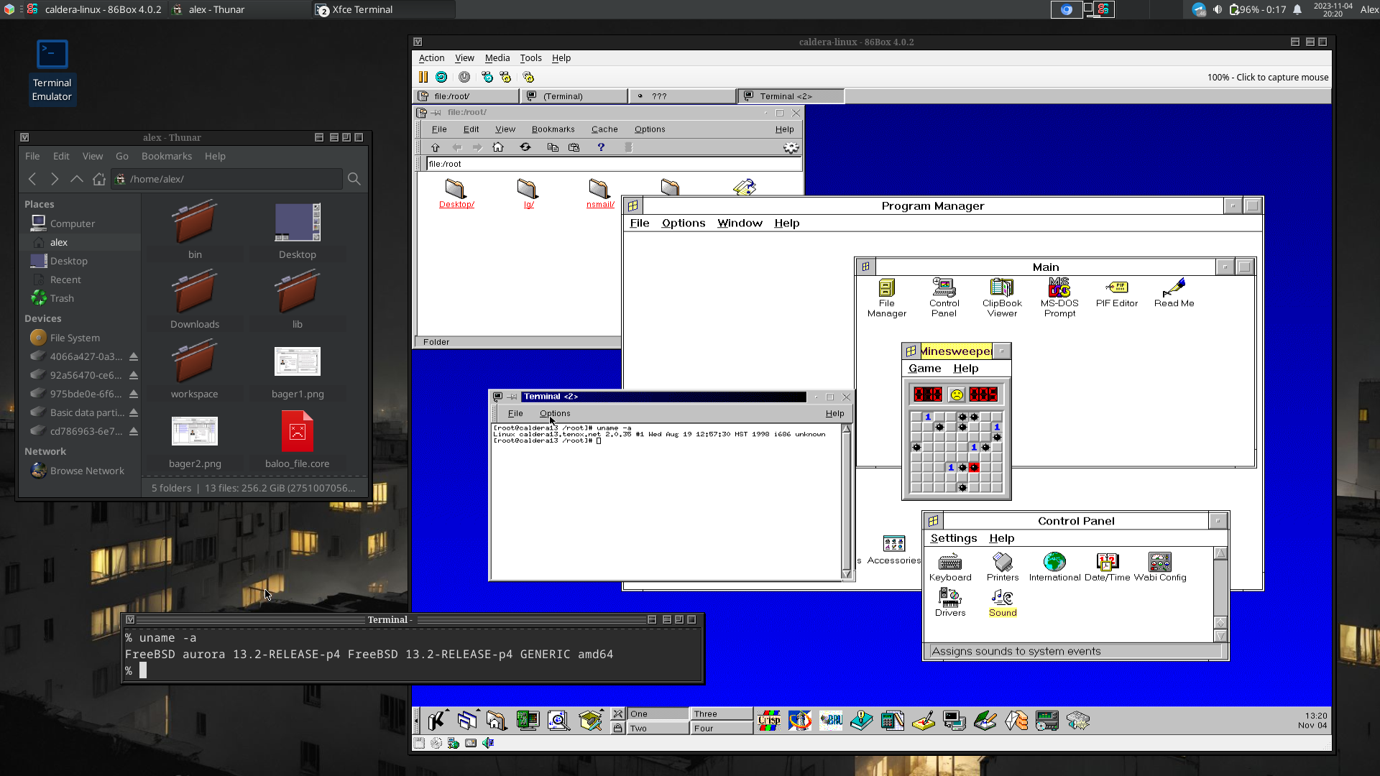1380x776 pixels.
Task: Click the copy icon in file:/root/ toolbar
Action: (553, 147)
